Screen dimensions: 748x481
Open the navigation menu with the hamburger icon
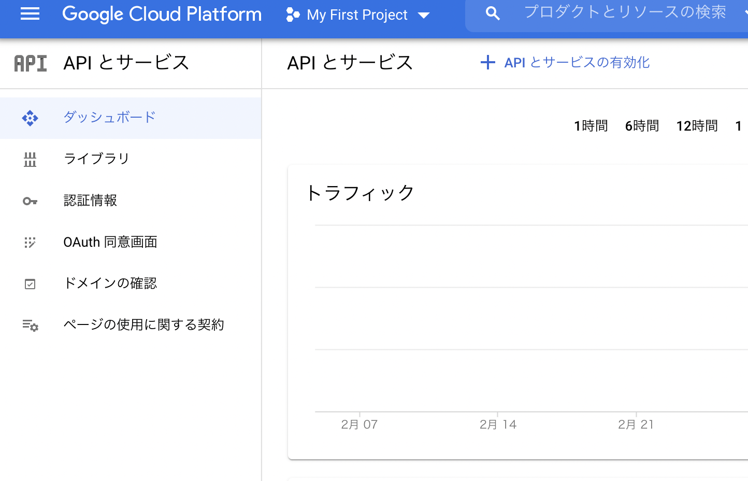[x=30, y=14]
